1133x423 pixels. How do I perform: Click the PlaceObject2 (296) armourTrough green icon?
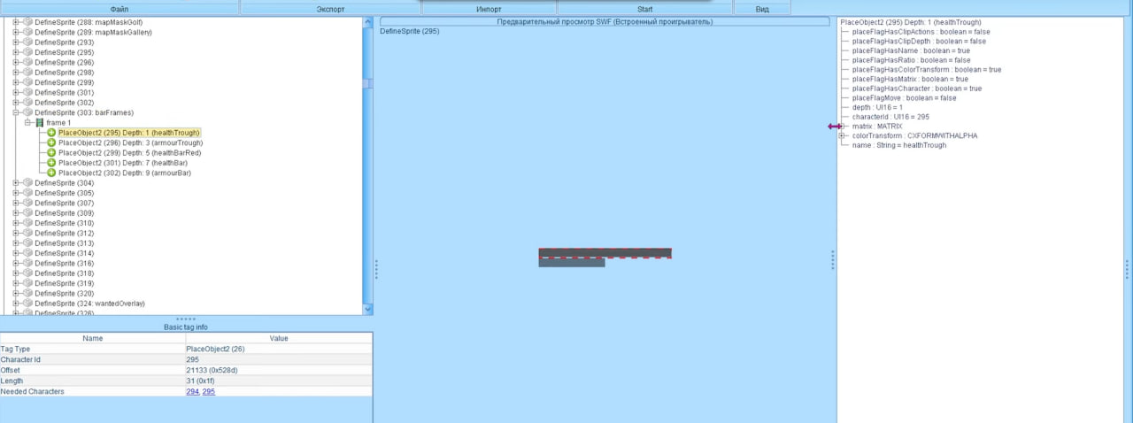pyautogui.click(x=51, y=142)
